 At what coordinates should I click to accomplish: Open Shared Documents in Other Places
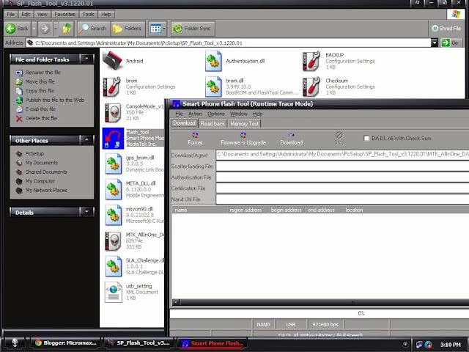click(46, 172)
